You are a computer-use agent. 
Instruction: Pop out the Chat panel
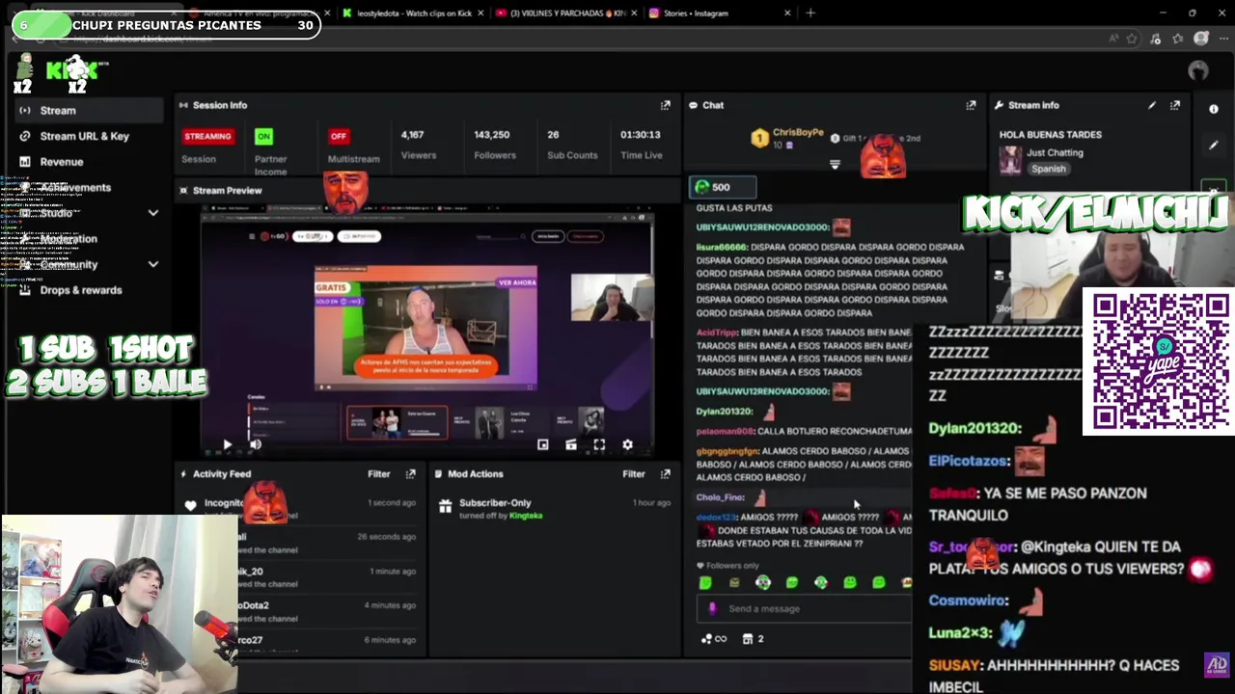(x=971, y=105)
